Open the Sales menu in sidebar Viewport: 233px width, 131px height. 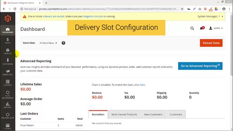(8, 41)
